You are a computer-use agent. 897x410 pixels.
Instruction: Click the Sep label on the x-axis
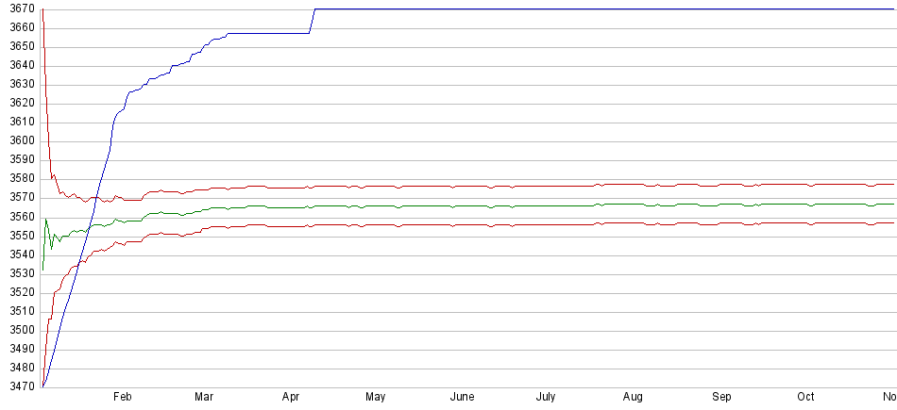pyautogui.click(x=721, y=398)
